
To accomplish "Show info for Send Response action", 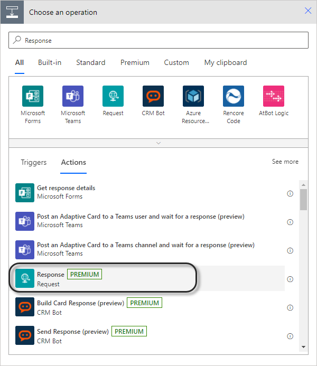I will [290, 336].
